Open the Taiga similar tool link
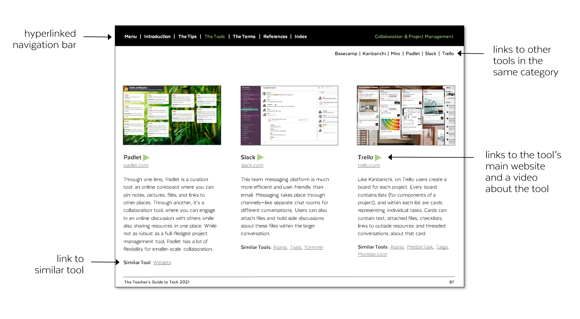The height and width of the screenshot is (319, 580). click(x=442, y=247)
